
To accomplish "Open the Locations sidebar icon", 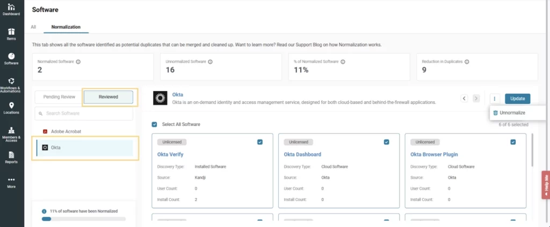I will 11,108.
